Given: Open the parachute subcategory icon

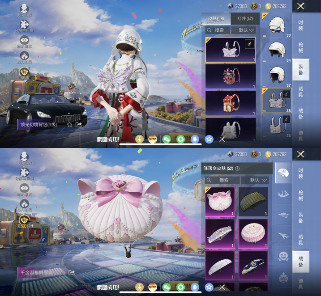Looking at the screenshot, I should [283, 173].
